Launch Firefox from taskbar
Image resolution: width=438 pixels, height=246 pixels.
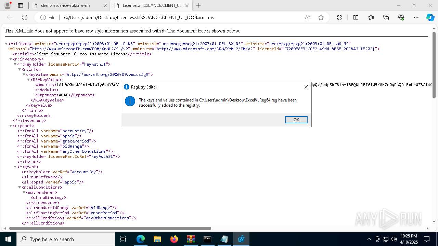click(174, 239)
